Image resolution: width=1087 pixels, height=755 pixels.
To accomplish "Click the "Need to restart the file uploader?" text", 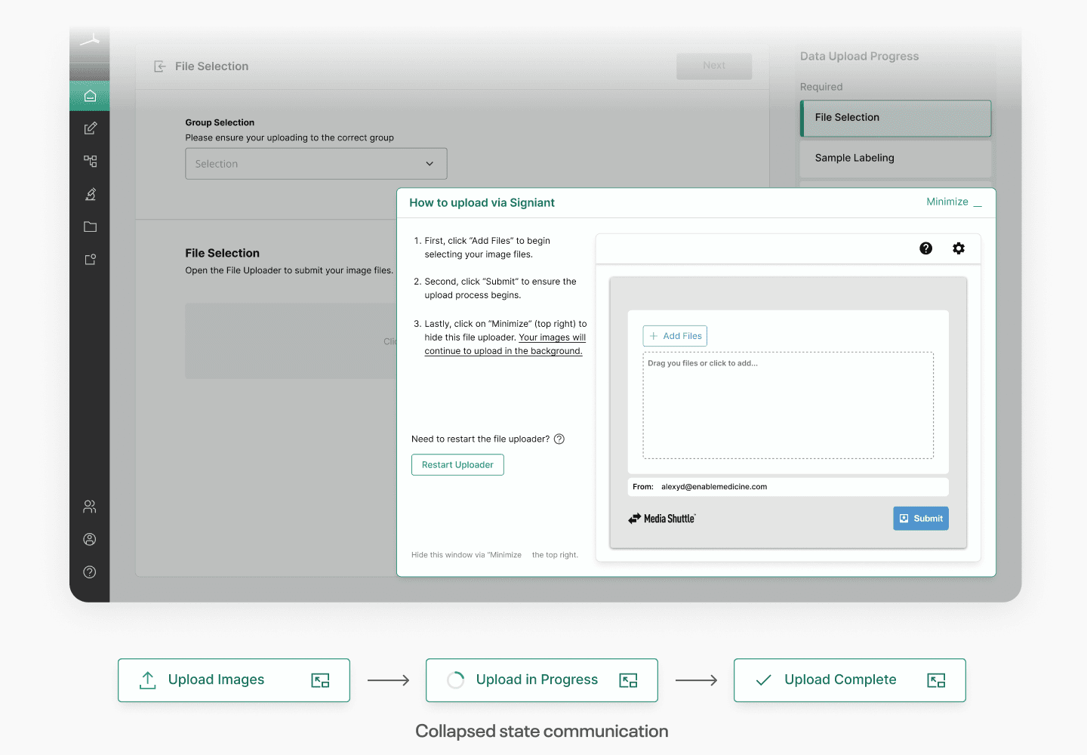I will pyautogui.click(x=480, y=439).
